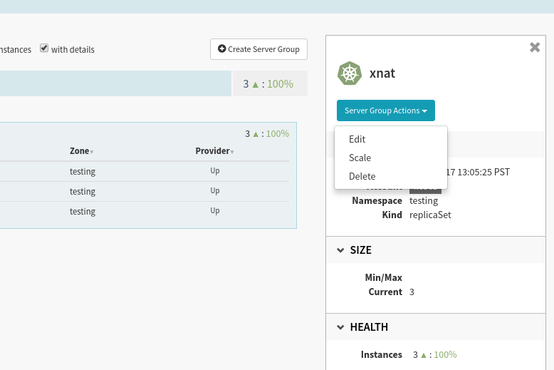The height and width of the screenshot is (370, 554).
Task: Click the 100% health label in the HEALTH section
Action: pyautogui.click(x=445, y=354)
